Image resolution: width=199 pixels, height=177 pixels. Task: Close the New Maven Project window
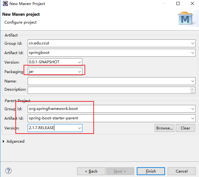[192, 3]
